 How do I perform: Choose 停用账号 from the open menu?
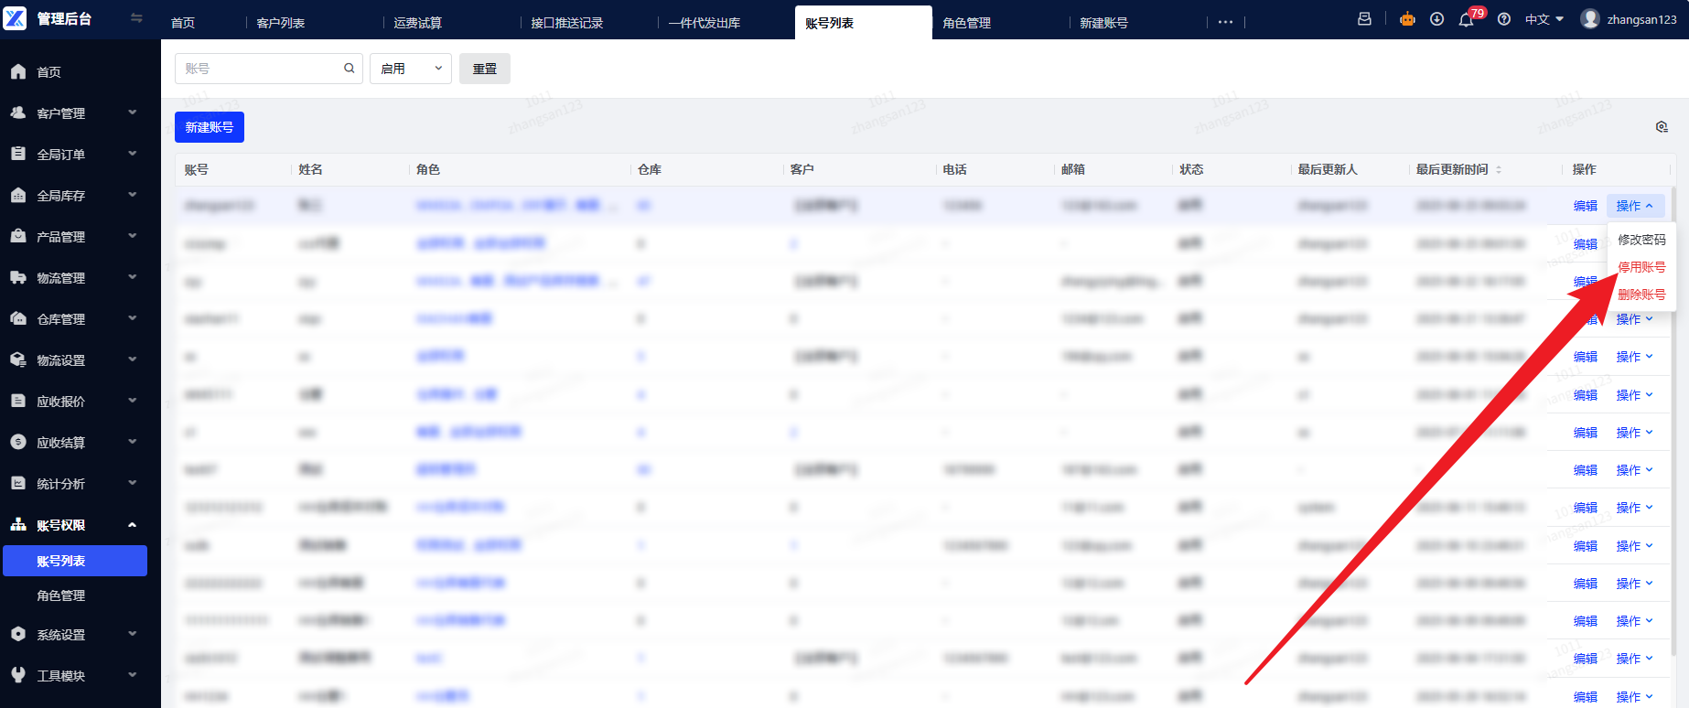(1641, 267)
